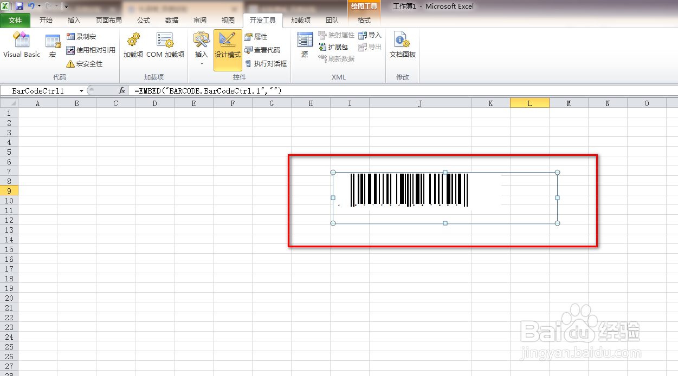The height and width of the screenshot is (376, 678).
Task: Customize quick access toolbar dropdown
Action: click(x=66, y=6)
